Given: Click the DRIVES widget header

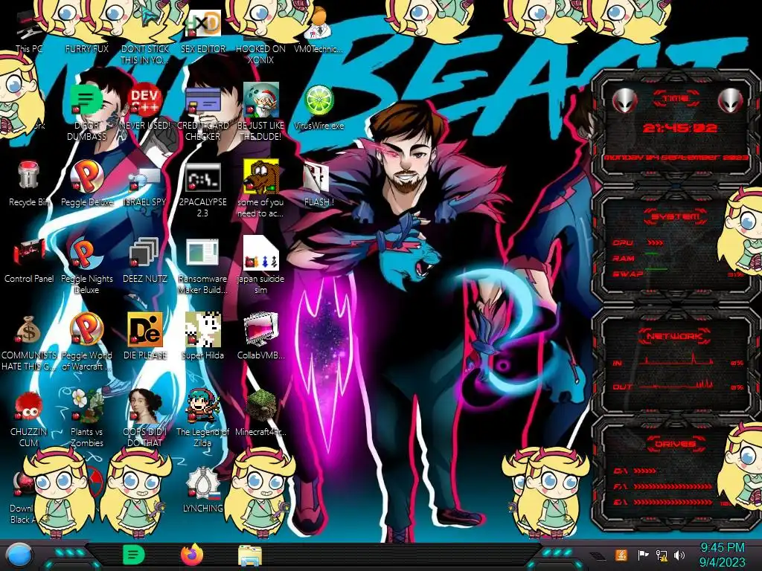Looking at the screenshot, I should 674,443.
